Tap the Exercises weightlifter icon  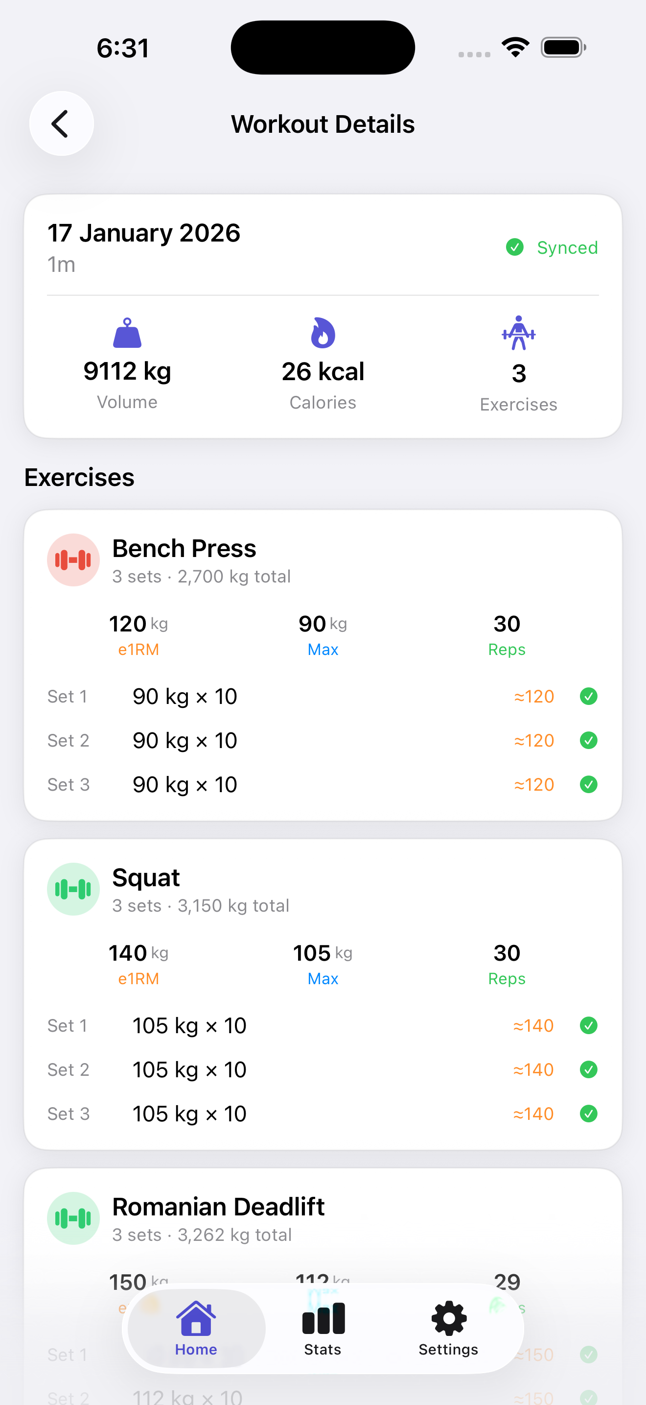coord(519,333)
